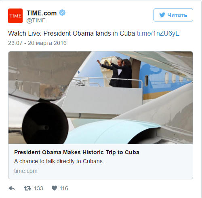Open the ti.me/1nZU6yE short link
The width and height of the screenshot is (202, 198).
point(158,34)
